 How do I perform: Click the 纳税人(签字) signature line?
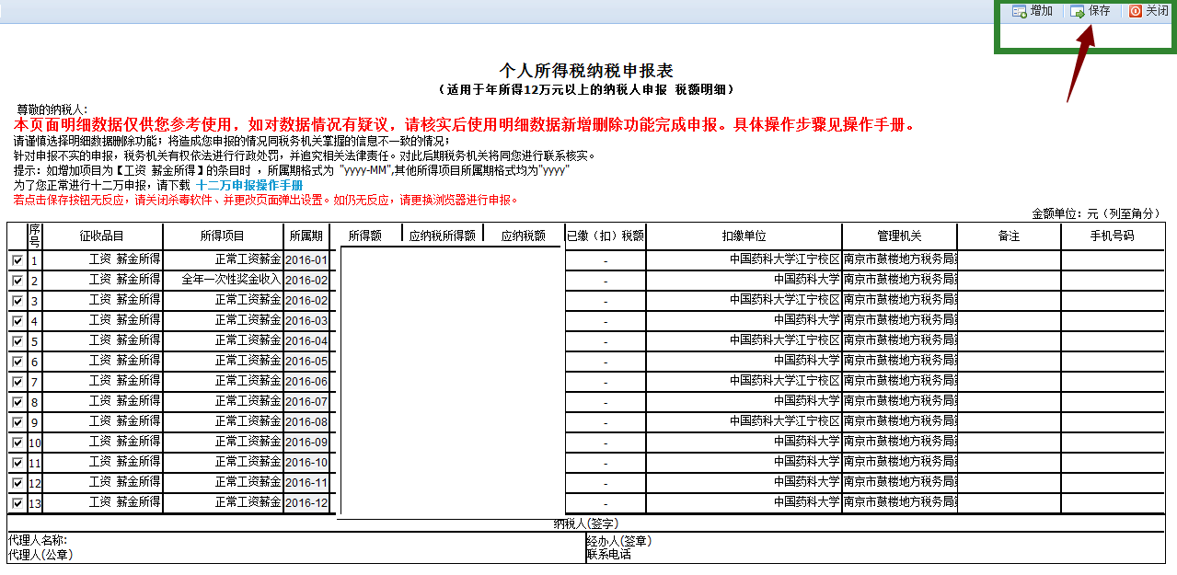tap(585, 523)
